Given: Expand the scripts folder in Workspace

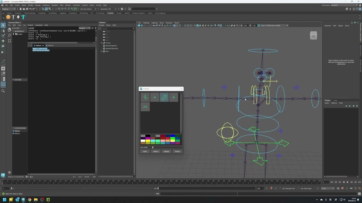Looking at the screenshot, I should [x=14, y=34].
